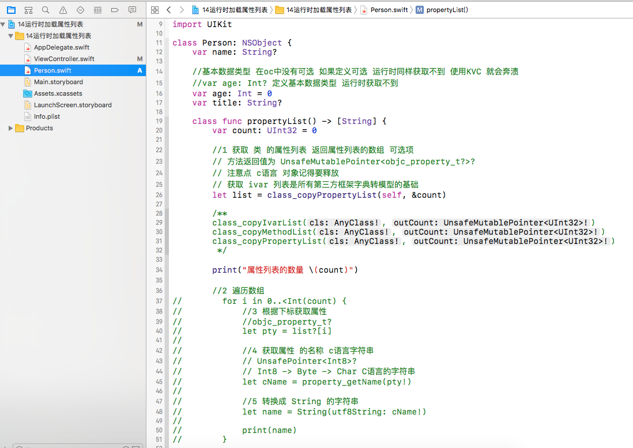Click 'class func propertyList()' declaration
Image resolution: width=633 pixels, height=448 pixels.
289,121
